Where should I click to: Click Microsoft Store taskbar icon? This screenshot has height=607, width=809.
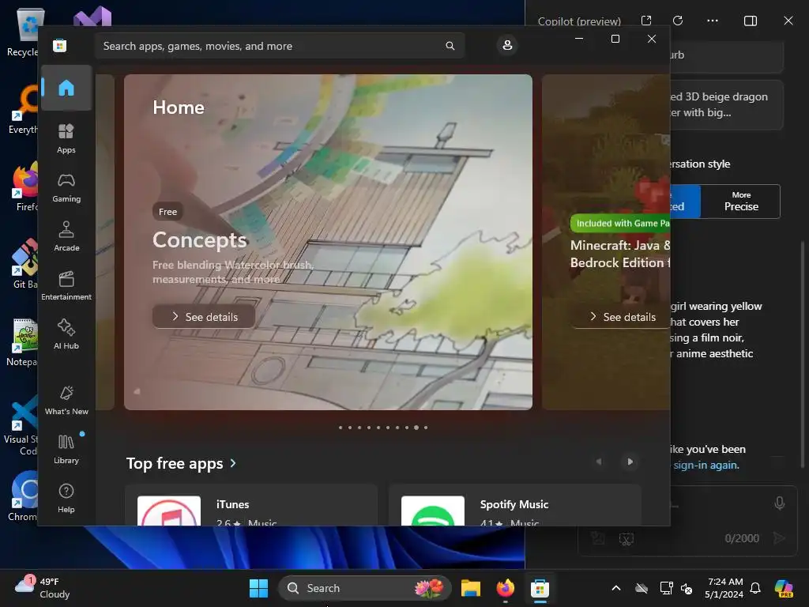(x=540, y=588)
